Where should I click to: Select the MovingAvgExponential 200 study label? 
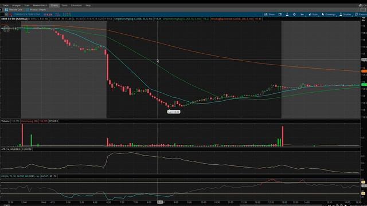(x=232, y=19)
